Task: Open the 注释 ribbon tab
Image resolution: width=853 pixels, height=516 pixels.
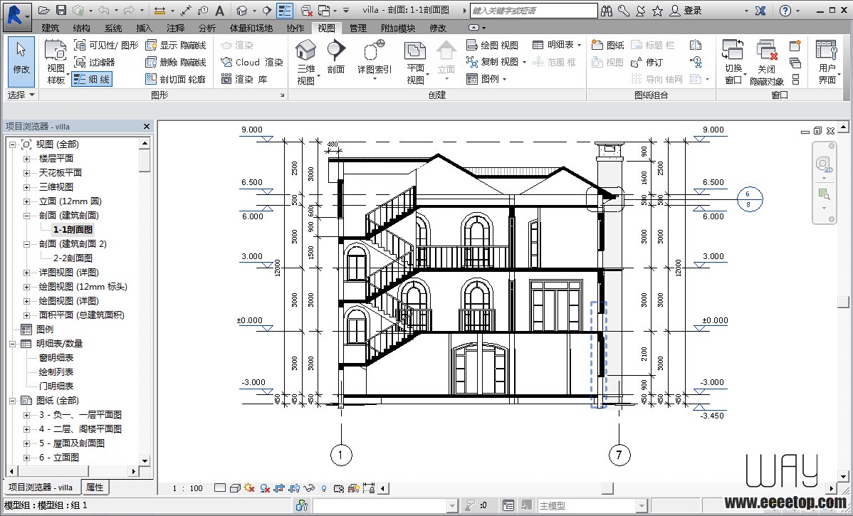Action: pyautogui.click(x=175, y=28)
